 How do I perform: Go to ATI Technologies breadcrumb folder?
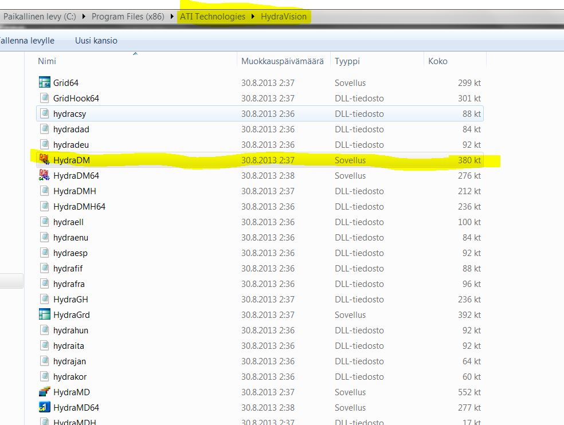(213, 17)
